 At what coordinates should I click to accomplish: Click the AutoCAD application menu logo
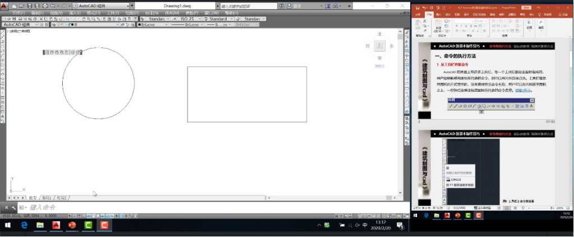click(4, 4)
